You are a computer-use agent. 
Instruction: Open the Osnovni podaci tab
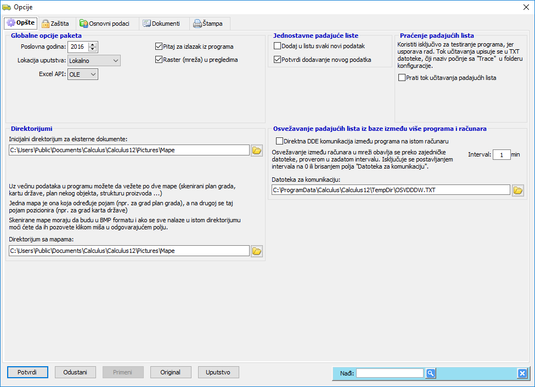click(x=105, y=24)
